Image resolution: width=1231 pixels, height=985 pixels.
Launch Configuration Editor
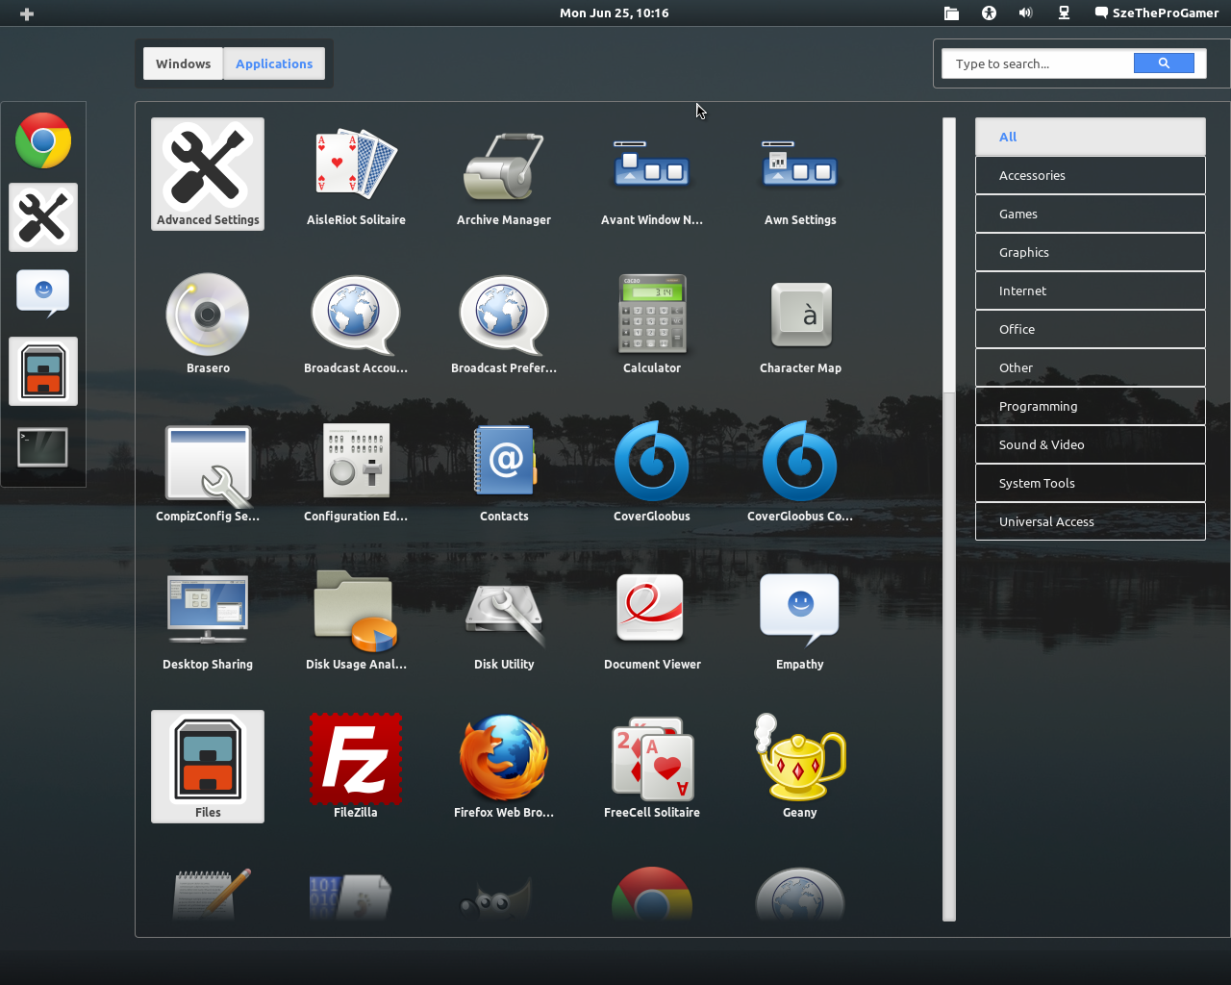(356, 470)
